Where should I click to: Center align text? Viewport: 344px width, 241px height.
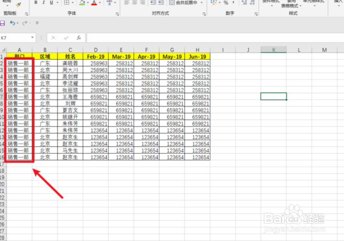click(135, 2)
